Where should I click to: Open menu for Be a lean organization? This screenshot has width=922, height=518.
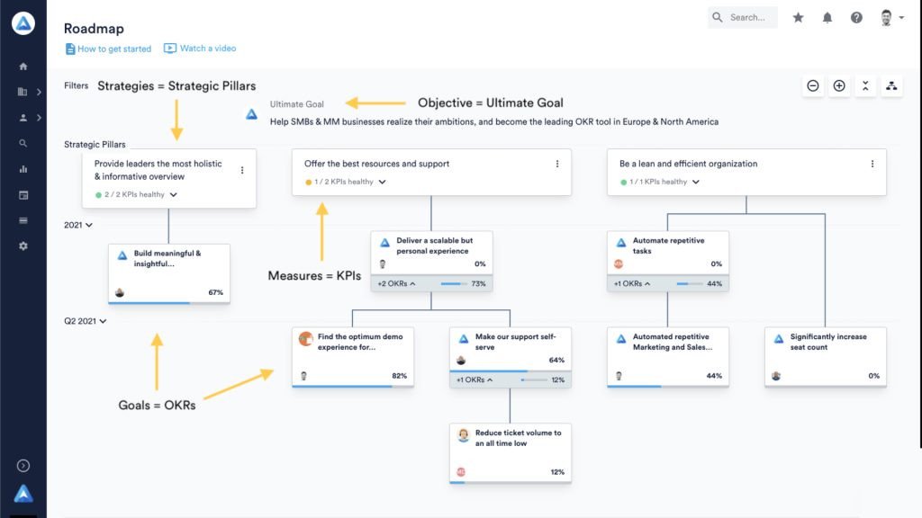pos(872,164)
